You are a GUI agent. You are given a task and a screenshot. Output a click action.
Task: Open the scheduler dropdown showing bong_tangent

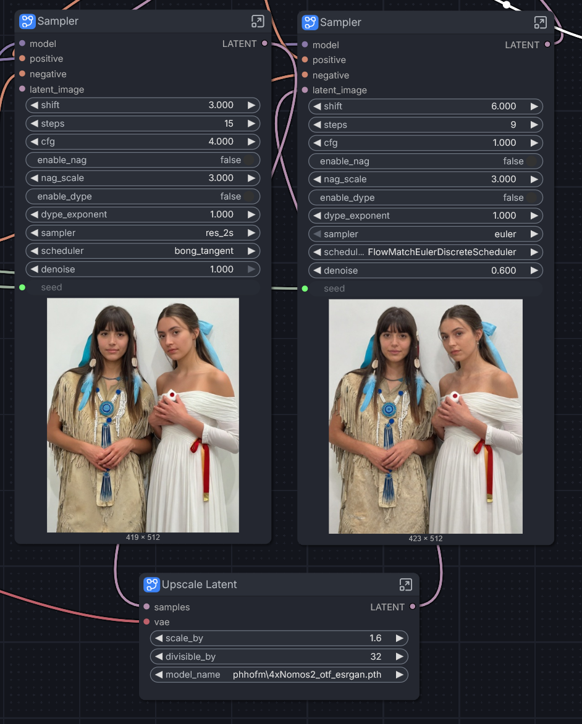(x=143, y=251)
